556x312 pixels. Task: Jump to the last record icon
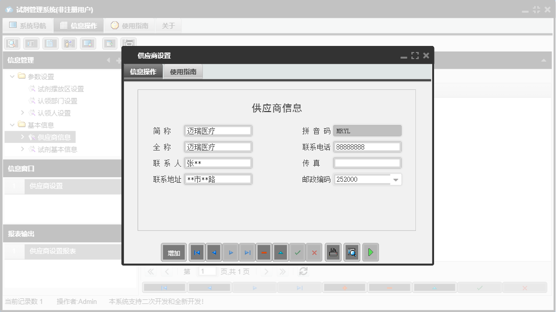click(x=247, y=252)
